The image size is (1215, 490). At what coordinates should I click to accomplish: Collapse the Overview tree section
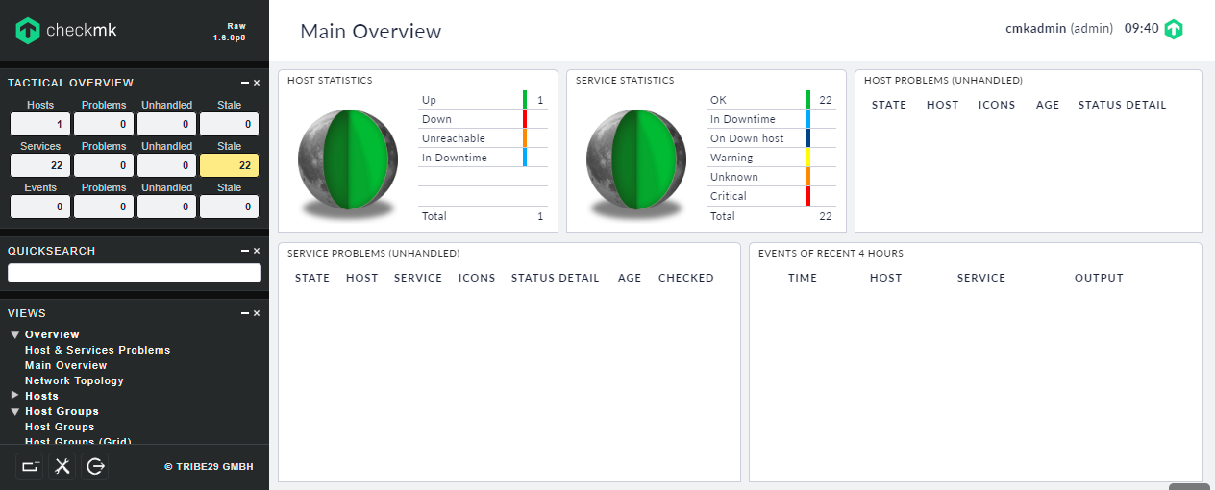[x=15, y=334]
